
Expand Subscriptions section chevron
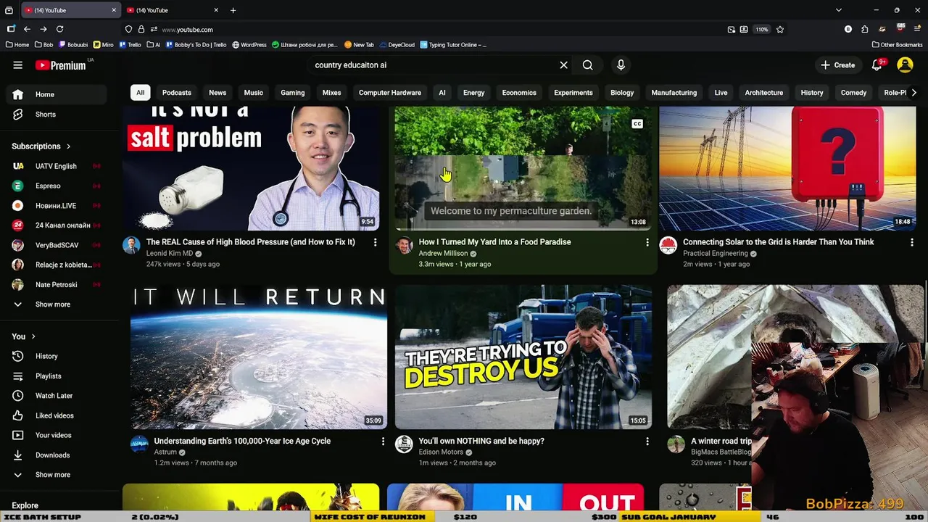(x=69, y=146)
